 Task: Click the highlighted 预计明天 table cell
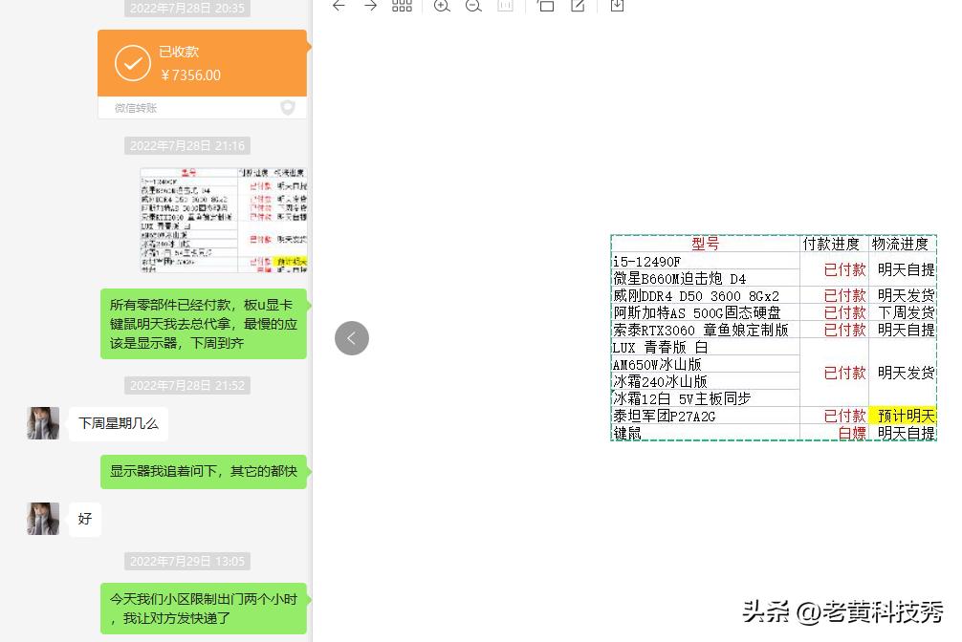(x=905, y=415)
